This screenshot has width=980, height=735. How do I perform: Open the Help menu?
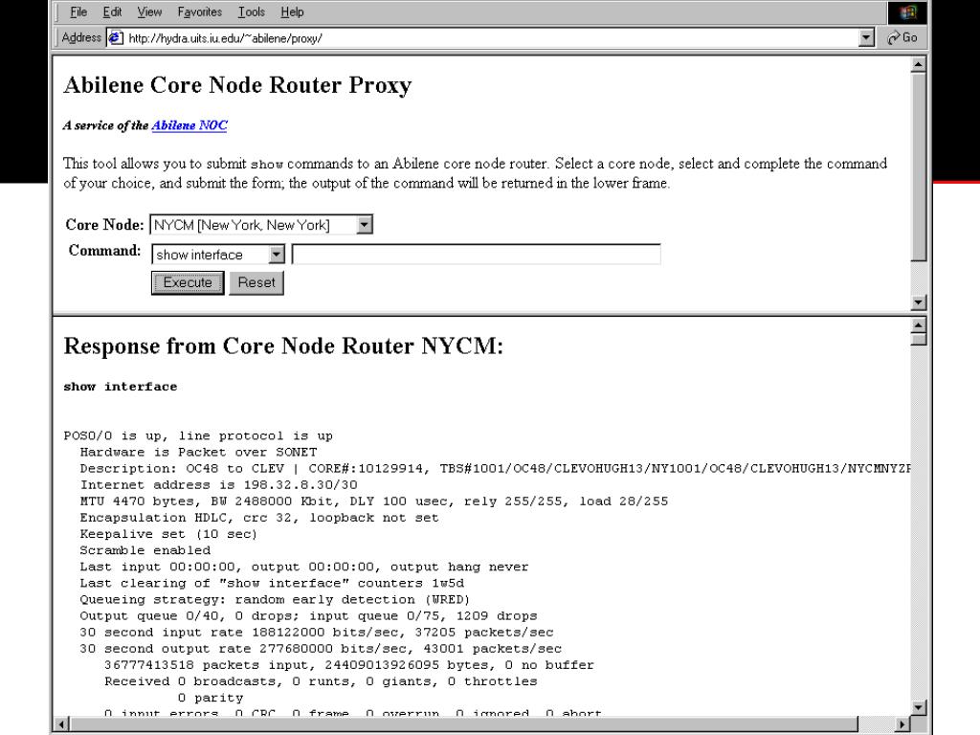tap(292, 11)
